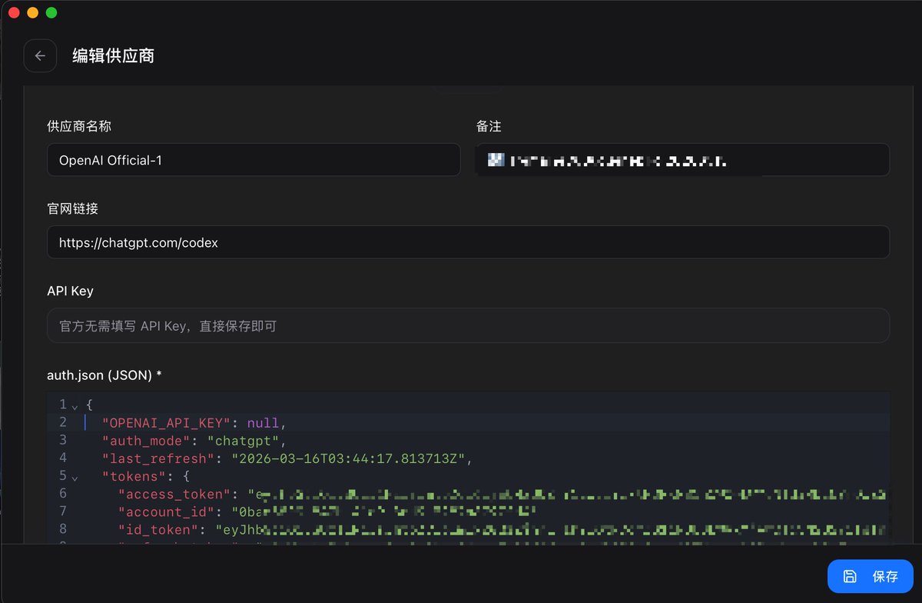This screenshot has width=922, height=603.
Task: Save the provider with 保存 button
Action: (x=870, y=576)
